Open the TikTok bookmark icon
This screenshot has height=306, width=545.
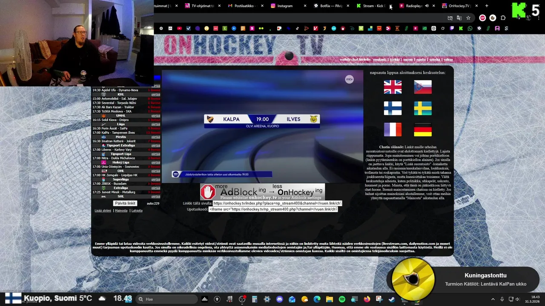tap(297, 28)
